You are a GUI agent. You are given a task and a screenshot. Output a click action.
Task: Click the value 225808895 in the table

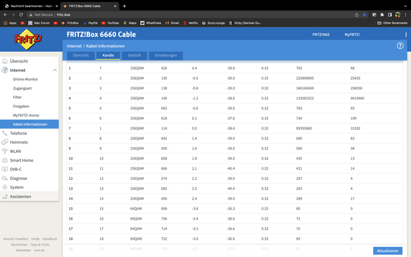click(305, 78)
